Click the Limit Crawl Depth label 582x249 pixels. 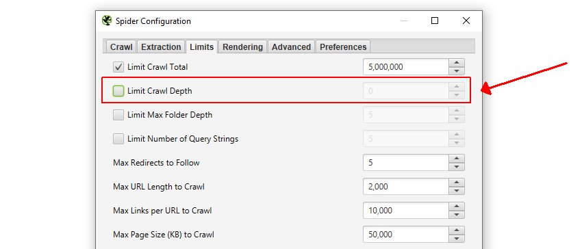[x=160, y=91]
